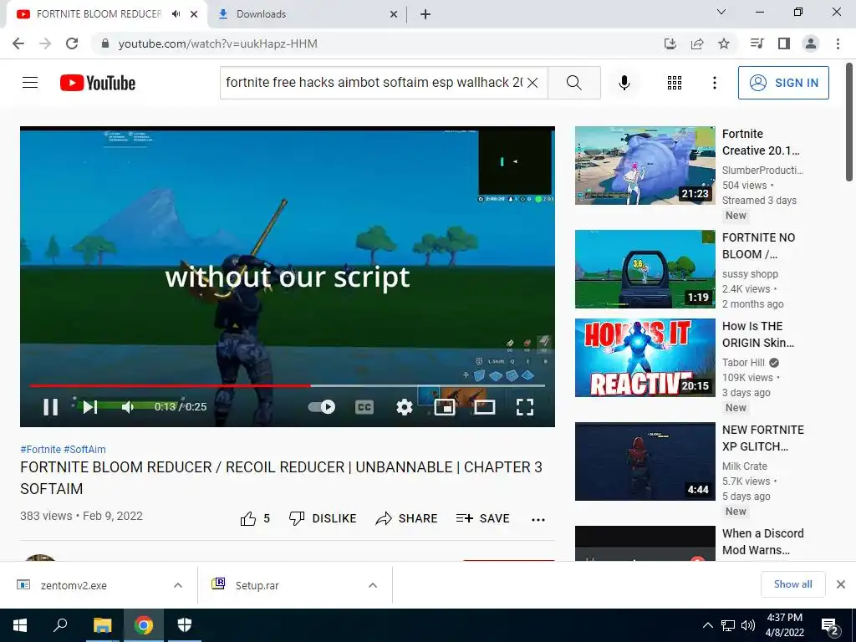Reload the current page
The image size is (856, 642).
[x=72, y=43]
